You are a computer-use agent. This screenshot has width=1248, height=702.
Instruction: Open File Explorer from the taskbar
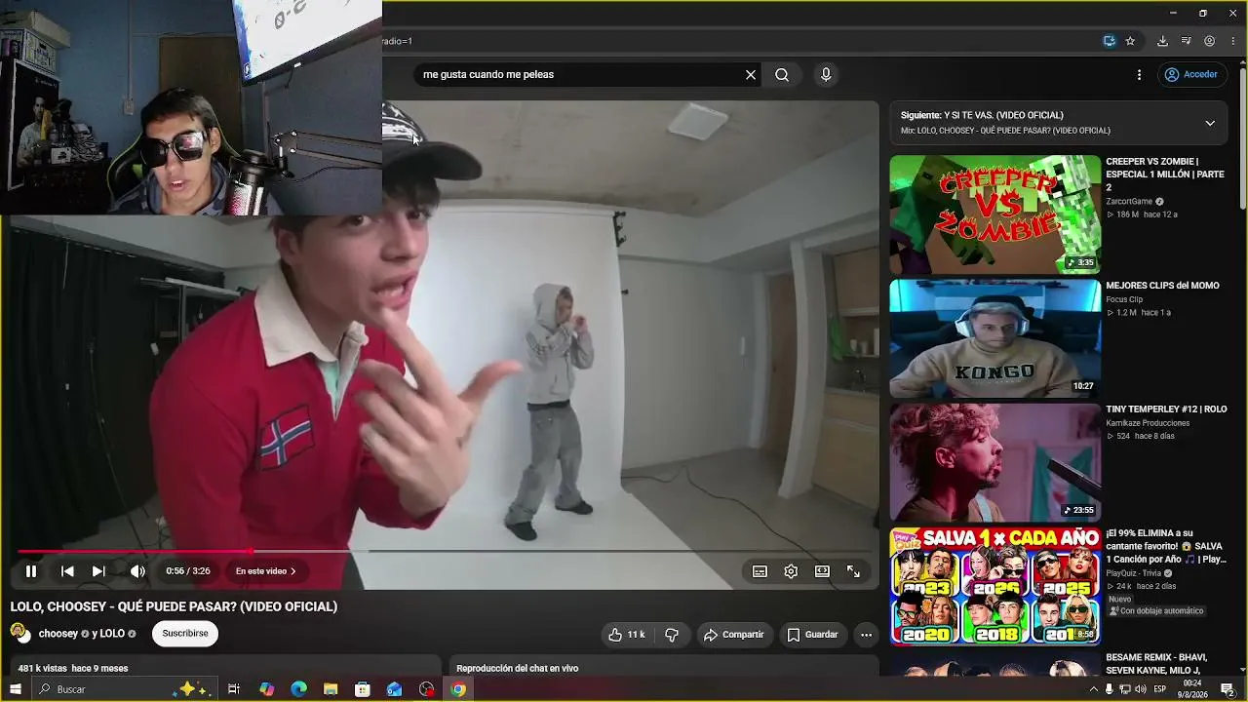[x=331, y=689]
